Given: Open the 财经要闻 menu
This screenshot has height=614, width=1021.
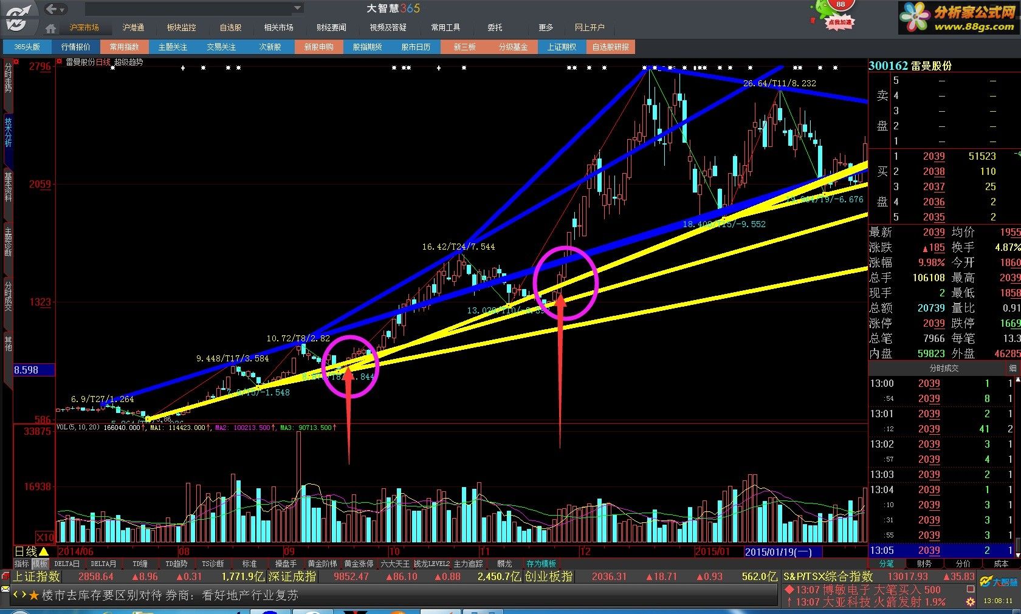Looking at the screenshot, I should pyautogui.click(x=331, y=27).
